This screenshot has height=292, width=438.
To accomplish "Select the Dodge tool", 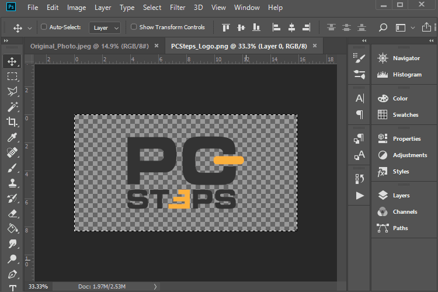I will (x=12, y=259).
